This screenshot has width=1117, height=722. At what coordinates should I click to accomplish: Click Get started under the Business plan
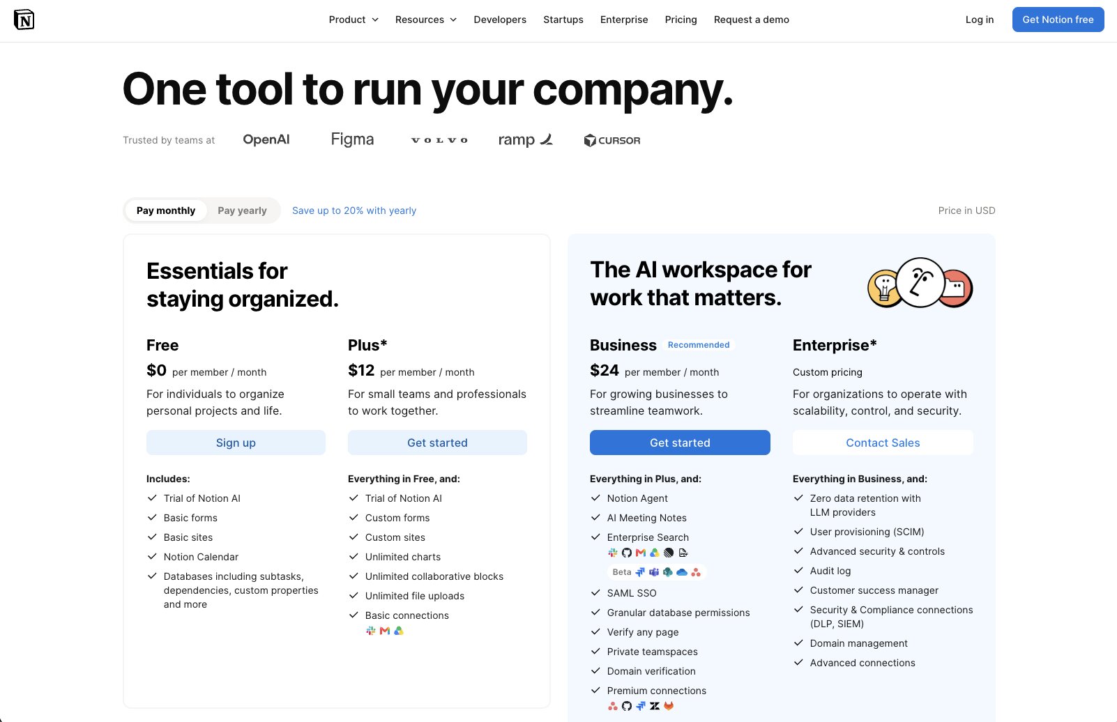680,443
